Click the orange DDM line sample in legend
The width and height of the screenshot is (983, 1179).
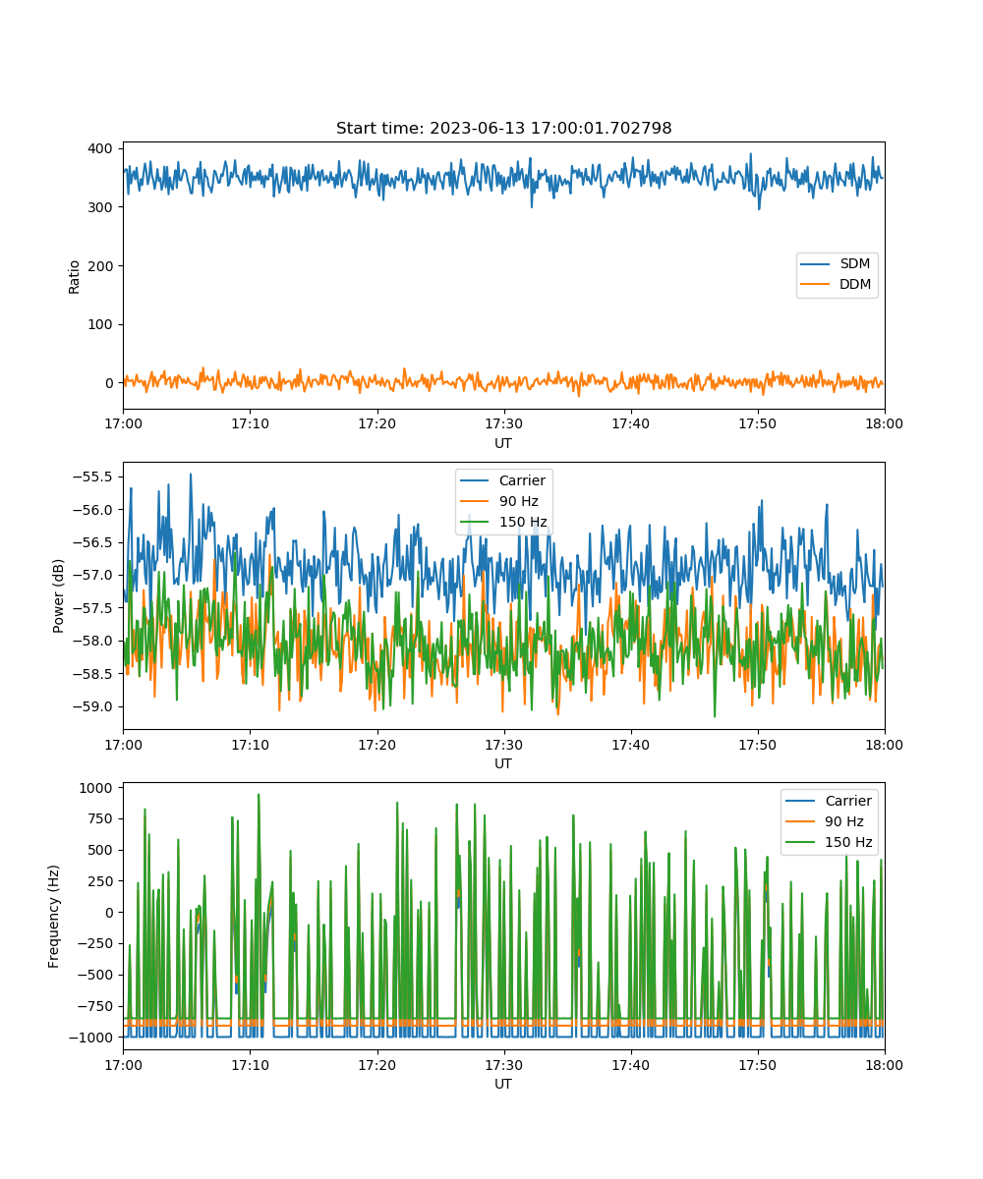[x=816, y=285]
